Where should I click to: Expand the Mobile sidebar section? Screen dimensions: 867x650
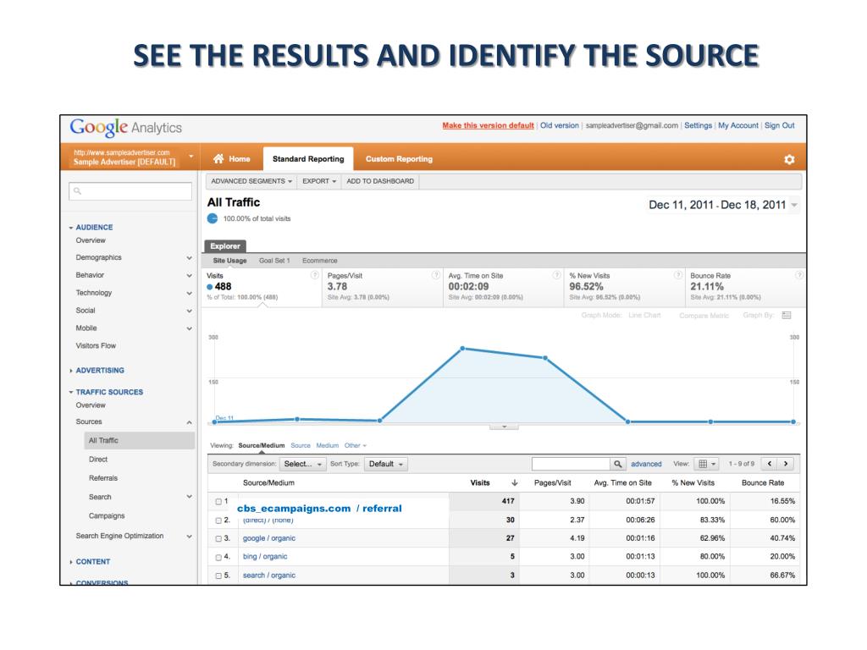click(x=189, y=329)
